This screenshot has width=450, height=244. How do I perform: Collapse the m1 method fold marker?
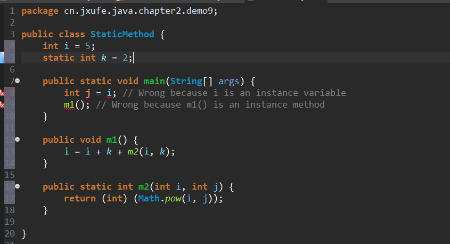(17, 140)
